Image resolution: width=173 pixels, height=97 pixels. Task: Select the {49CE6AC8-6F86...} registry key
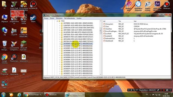(x=78, y=41)
